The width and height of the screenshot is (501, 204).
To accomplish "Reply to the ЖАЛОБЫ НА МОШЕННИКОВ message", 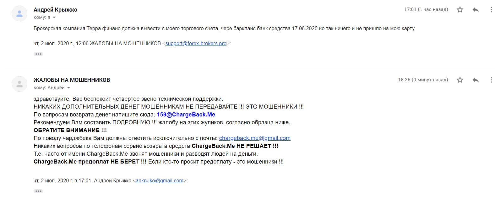I will (476, 80).
